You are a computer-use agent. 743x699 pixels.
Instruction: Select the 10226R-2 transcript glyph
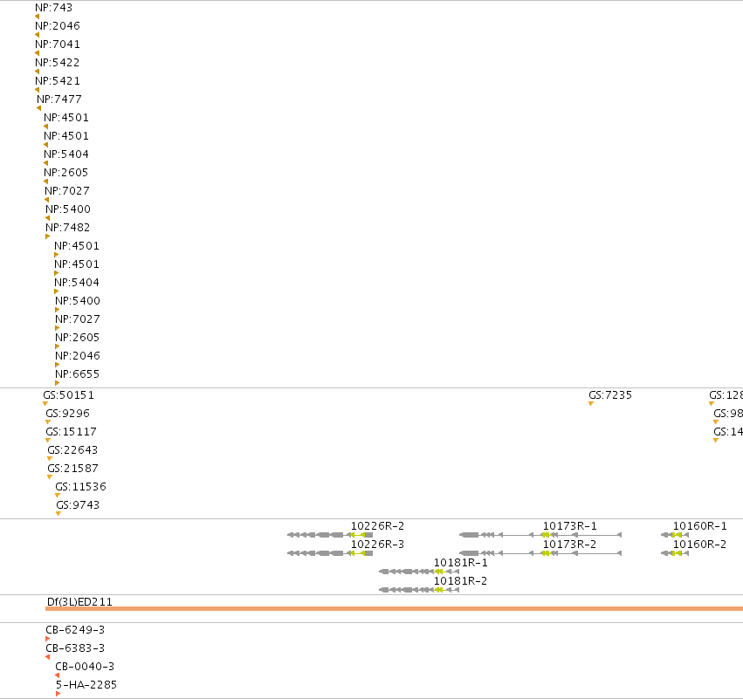pos(330,535)
